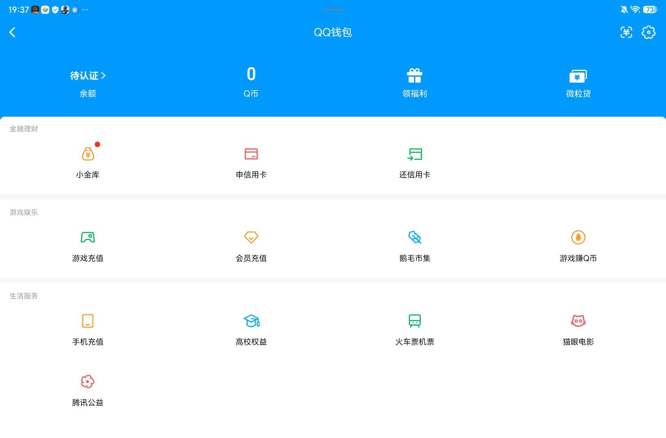
Task: Tap the 领福利 gift icon
Action: (x=414, y=75)
